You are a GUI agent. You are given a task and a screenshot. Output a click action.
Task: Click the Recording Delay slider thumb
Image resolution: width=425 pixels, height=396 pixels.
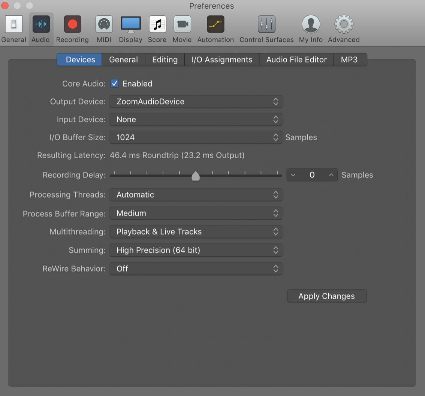pos(195,176)
